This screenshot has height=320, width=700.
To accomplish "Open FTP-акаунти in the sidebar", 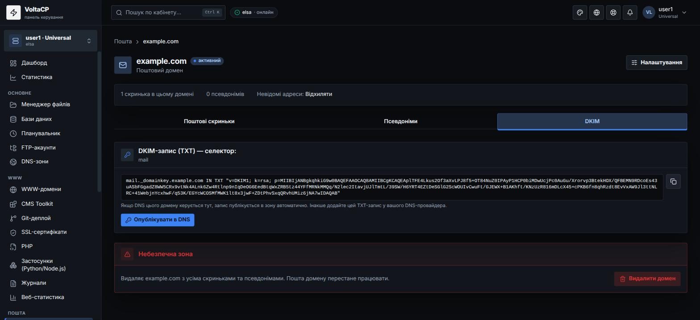I will coord(38,148).
